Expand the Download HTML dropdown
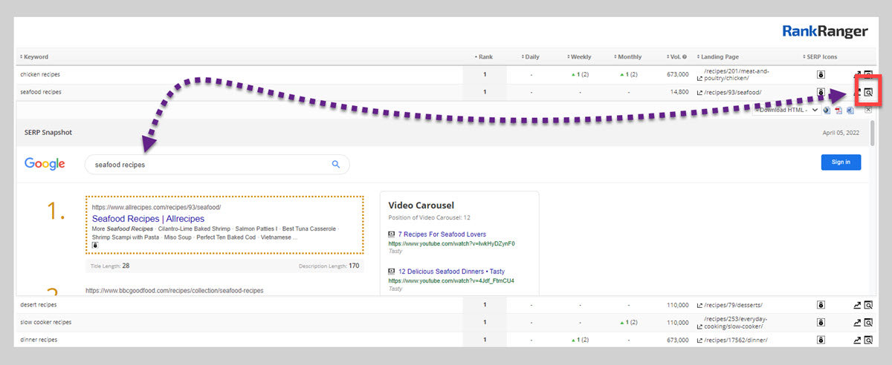The height and width of the screenshot is (365, 892). [x=786, y=110]
